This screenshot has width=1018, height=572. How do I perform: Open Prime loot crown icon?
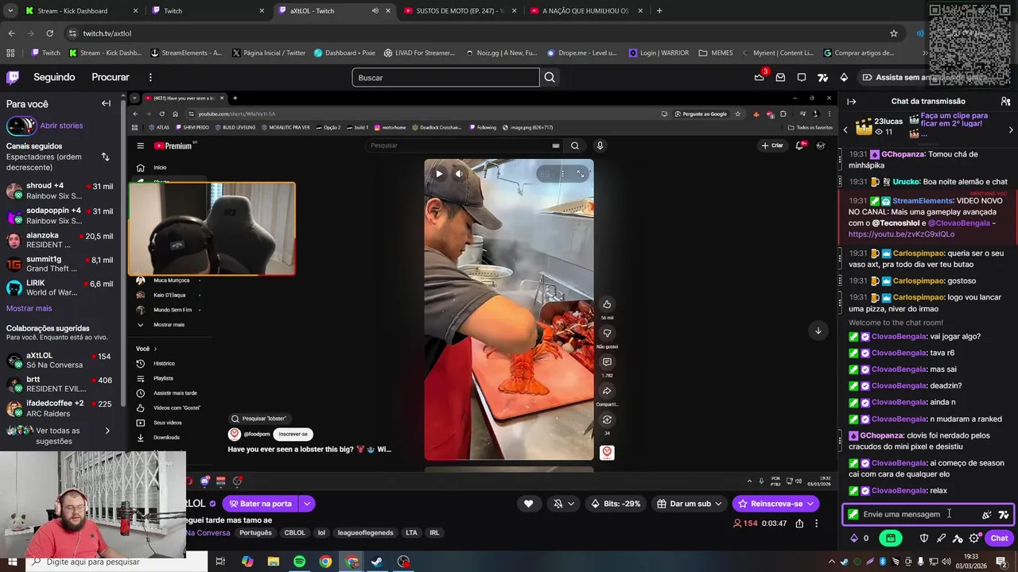point(759,77)
